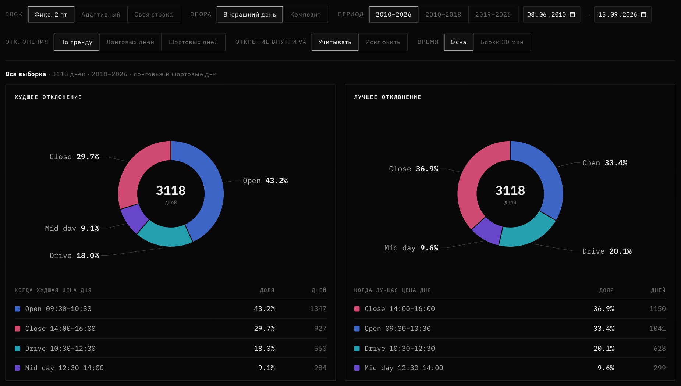The image size is (681, 386).
Task: Switch block mode to Адаптивный
Action: (101, 14)
